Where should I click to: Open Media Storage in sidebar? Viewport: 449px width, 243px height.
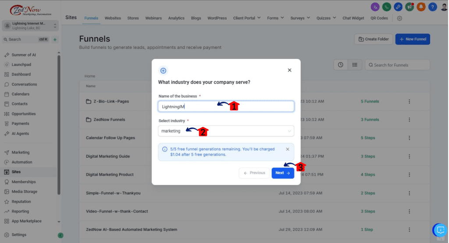point(25,191)
